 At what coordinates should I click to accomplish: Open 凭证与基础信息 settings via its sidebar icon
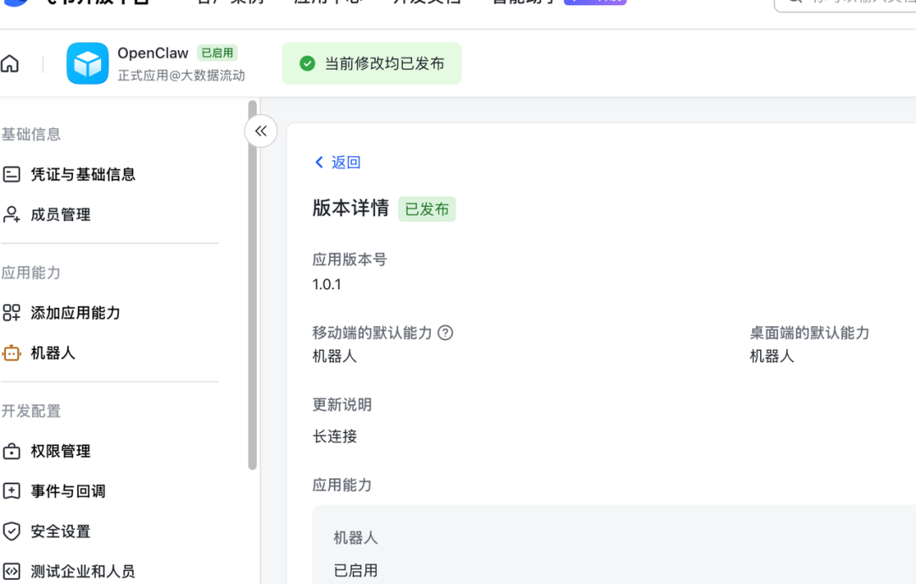coord(12,174)
